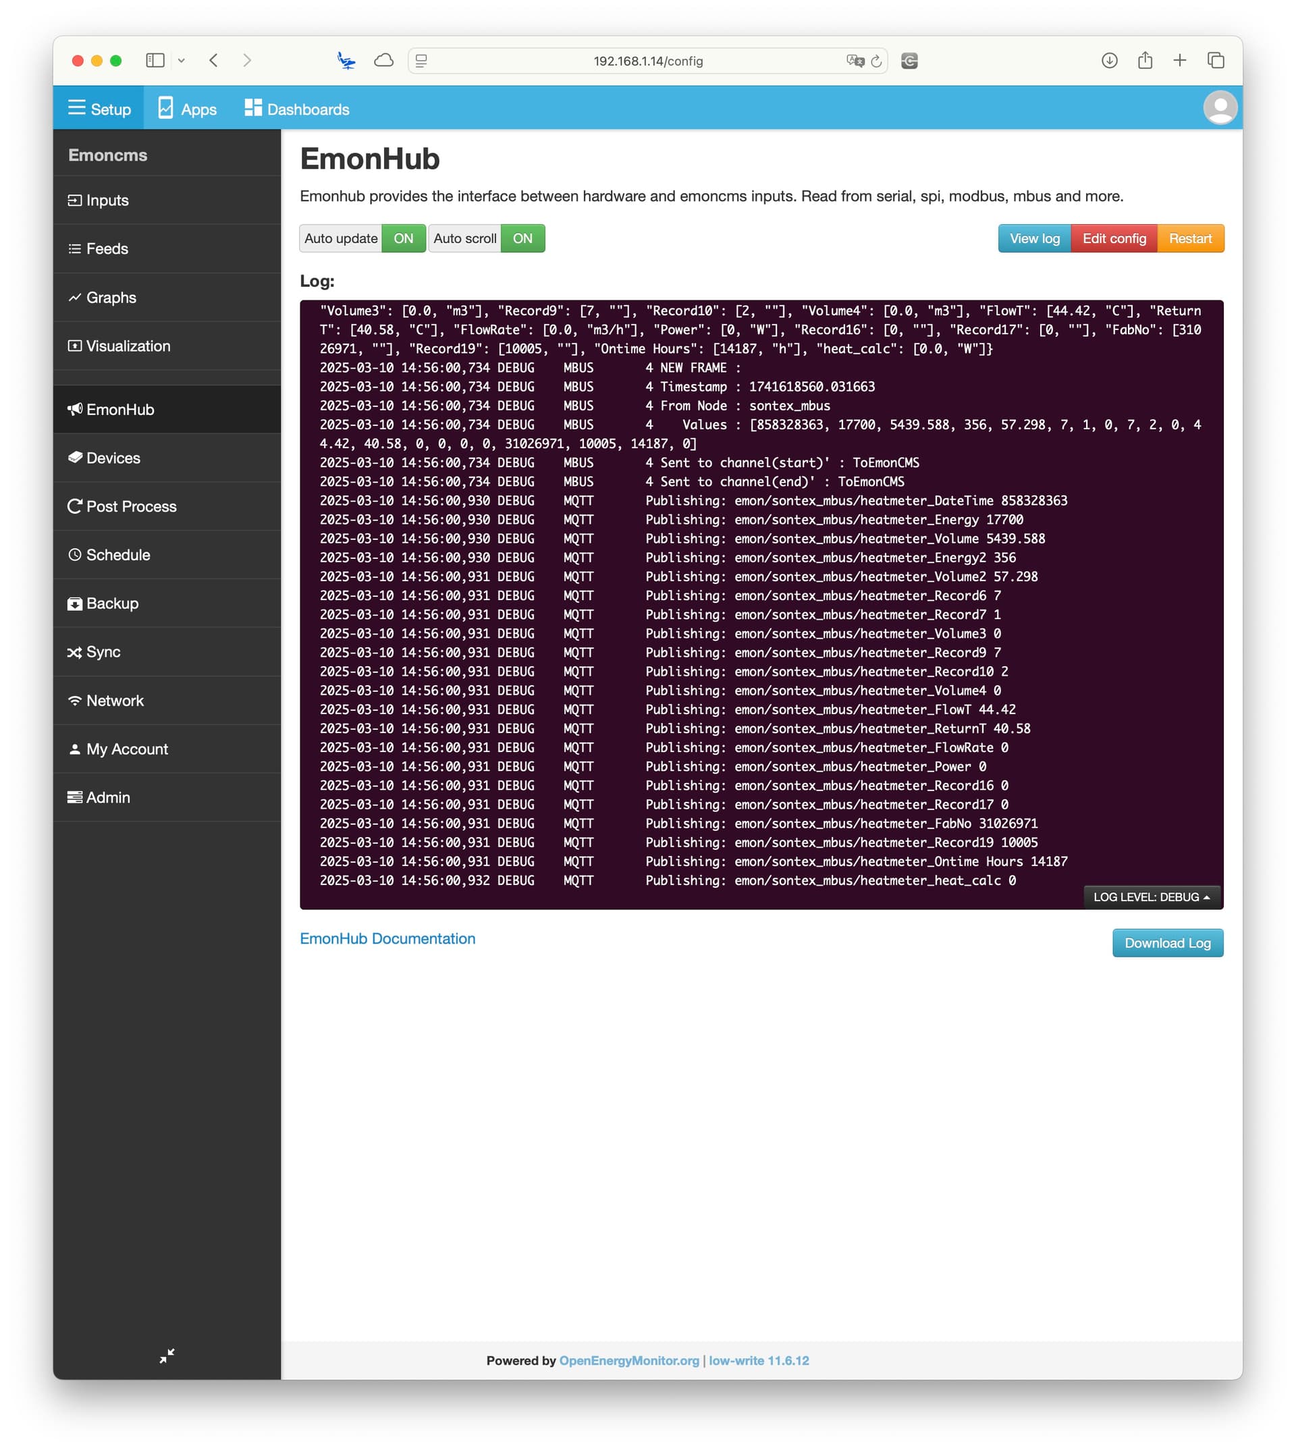Toggle Auto update ON switch
1296x1450 pixels.
(x=403, y=238)
